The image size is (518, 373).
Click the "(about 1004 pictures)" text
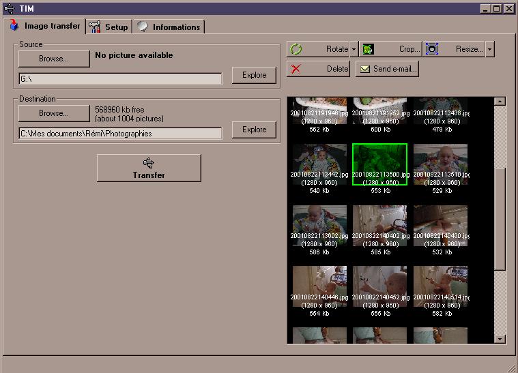coord(129,119)
